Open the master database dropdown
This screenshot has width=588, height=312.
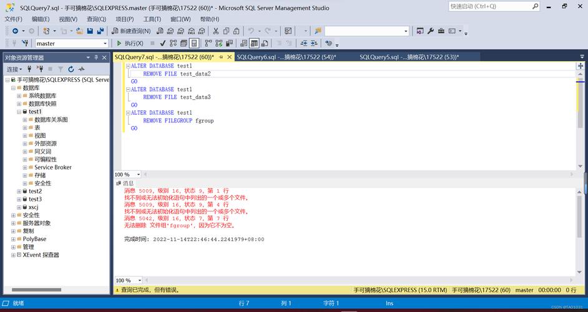[105, 44]
